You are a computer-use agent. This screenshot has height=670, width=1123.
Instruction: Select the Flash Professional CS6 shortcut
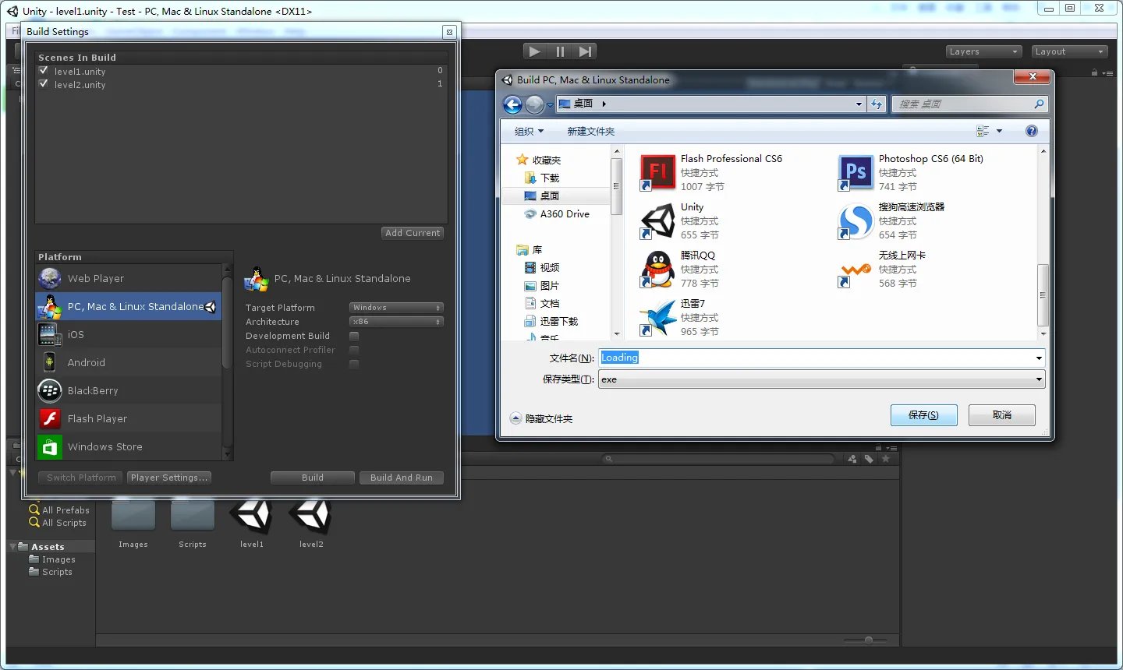click(657, 171)
